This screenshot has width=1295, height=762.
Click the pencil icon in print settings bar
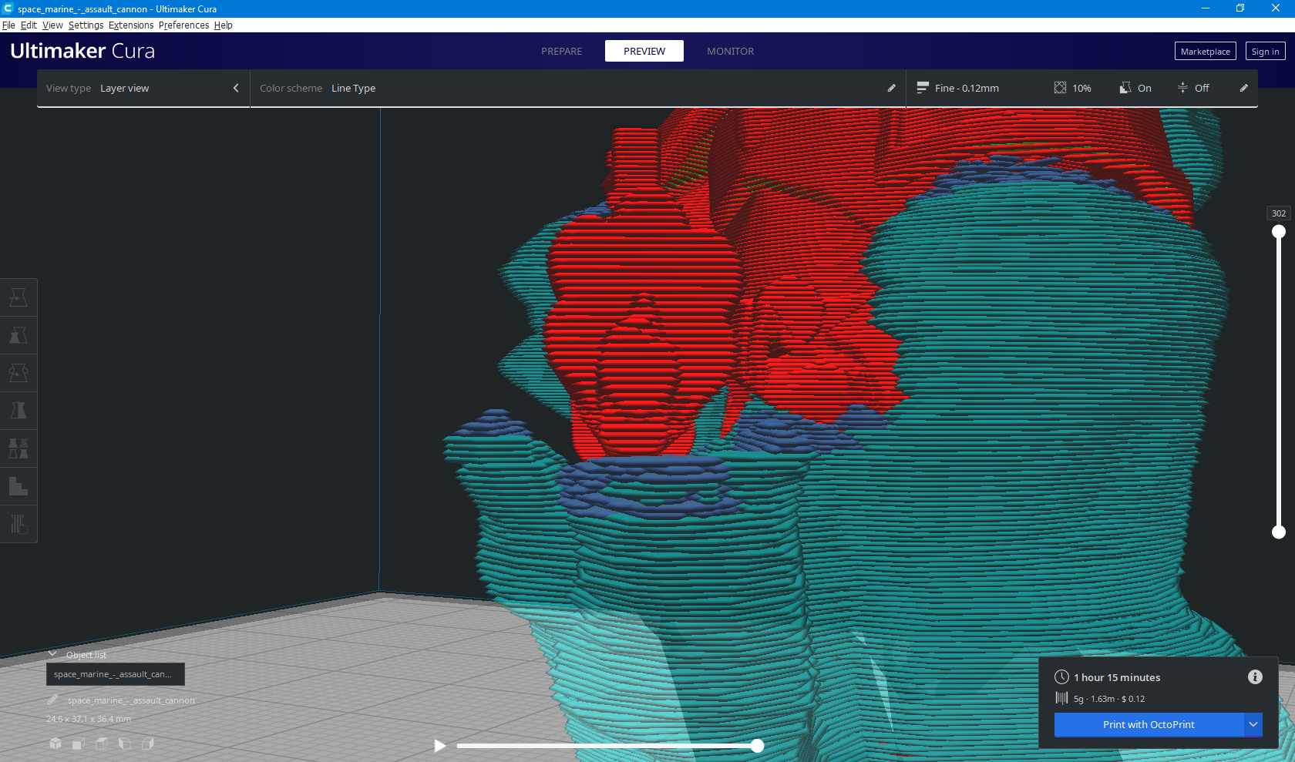click(1243, 88)
